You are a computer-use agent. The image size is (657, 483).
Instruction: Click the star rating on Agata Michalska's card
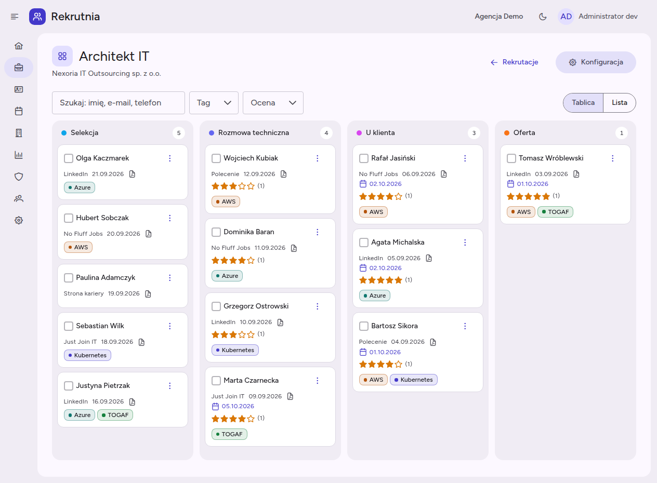[x=381, y=280]
